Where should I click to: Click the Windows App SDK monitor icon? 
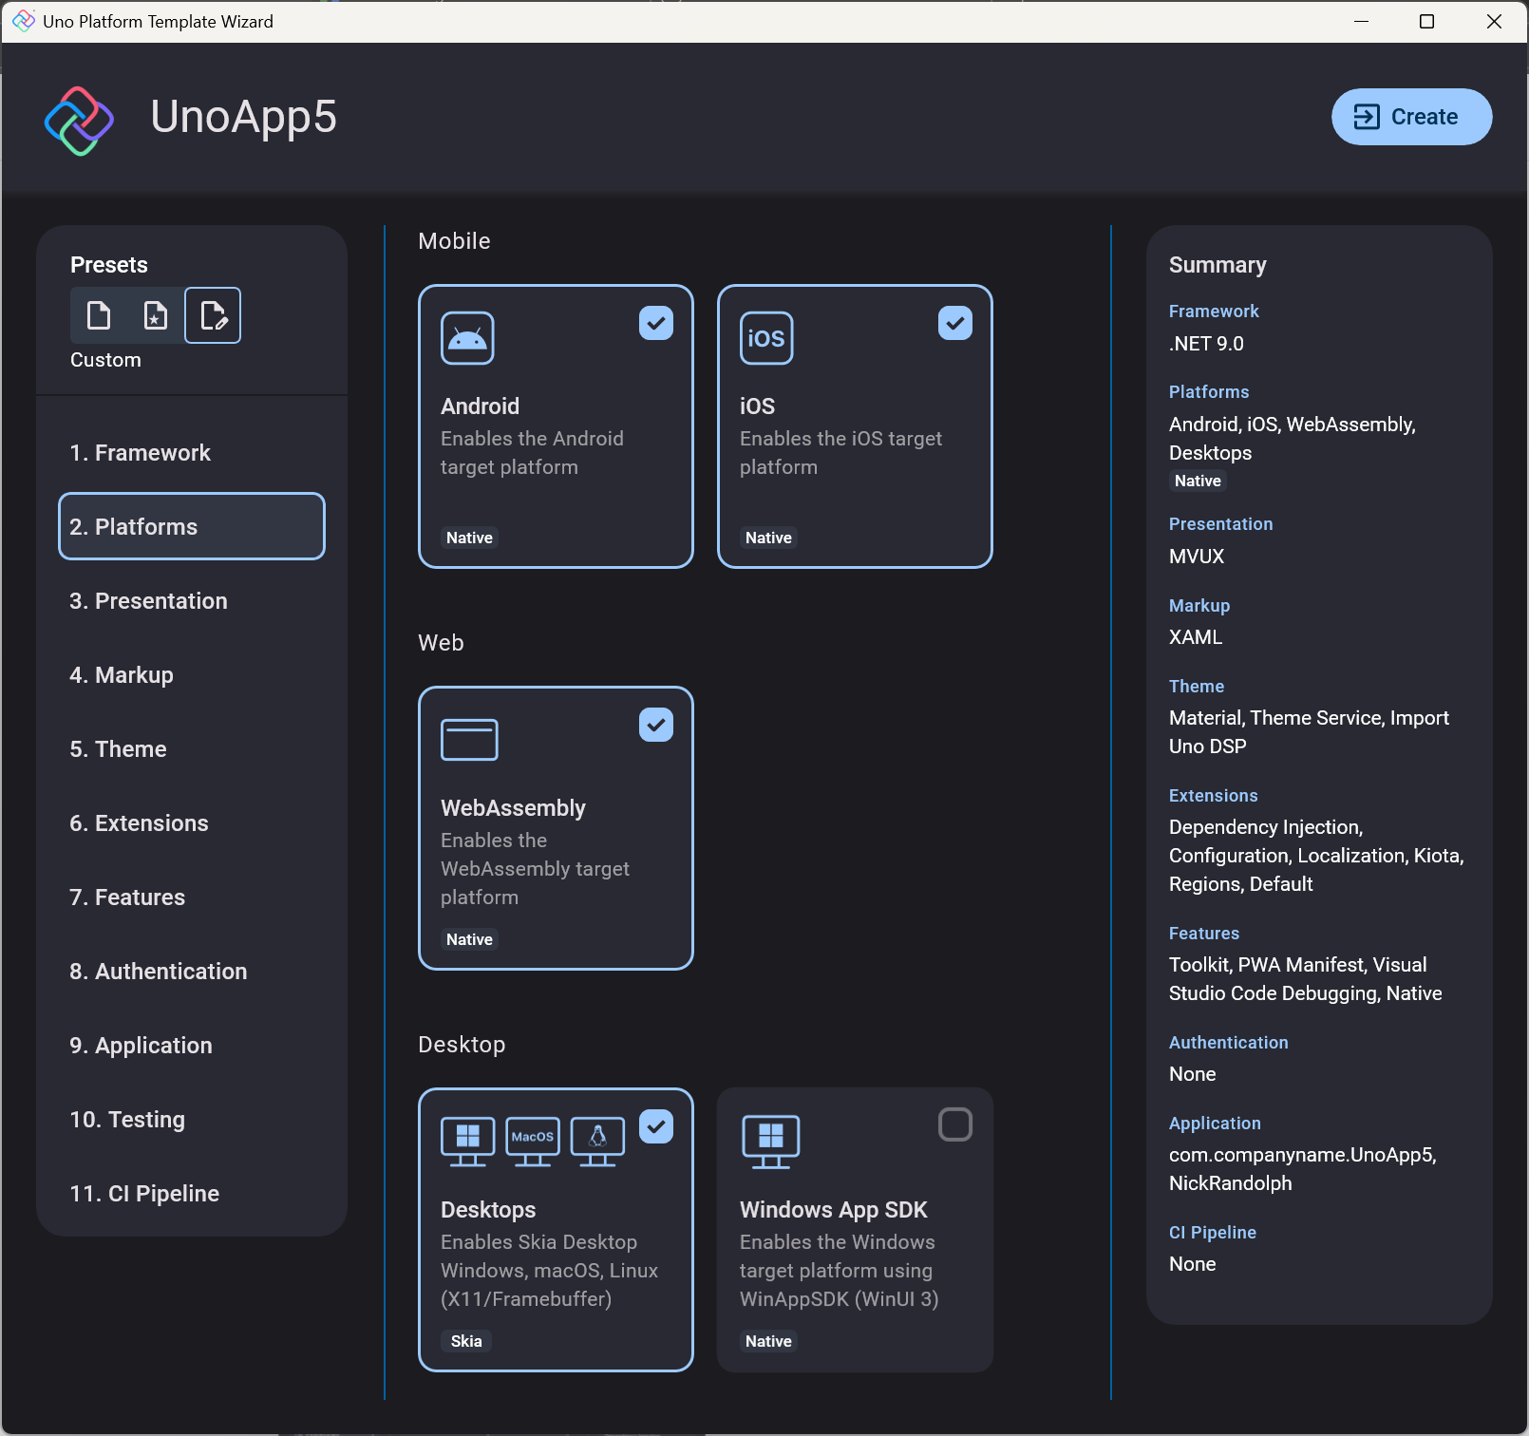770,1142
